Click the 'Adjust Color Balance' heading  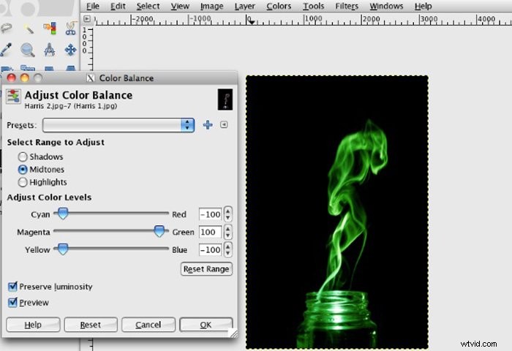point(78,95)
